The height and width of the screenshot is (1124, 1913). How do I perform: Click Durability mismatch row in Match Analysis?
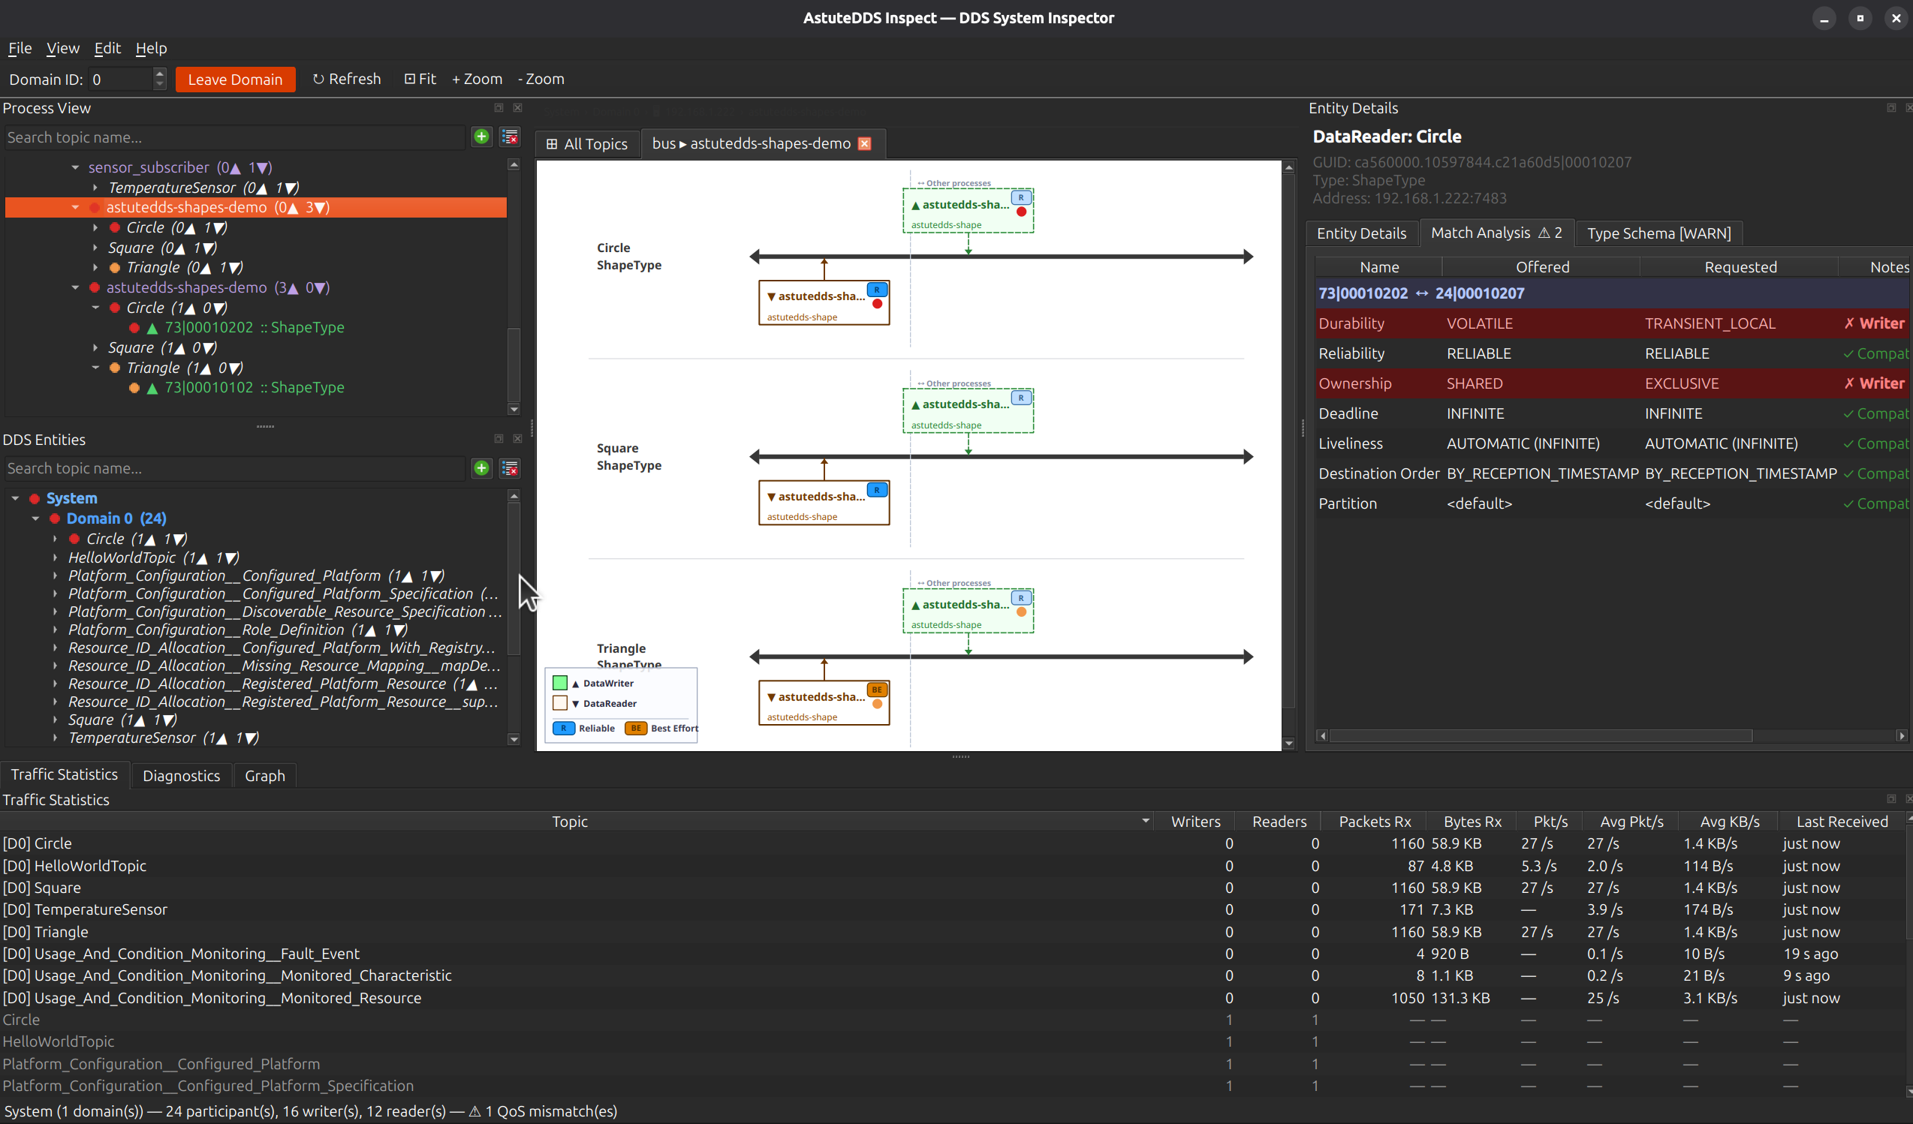[1612, 323]
